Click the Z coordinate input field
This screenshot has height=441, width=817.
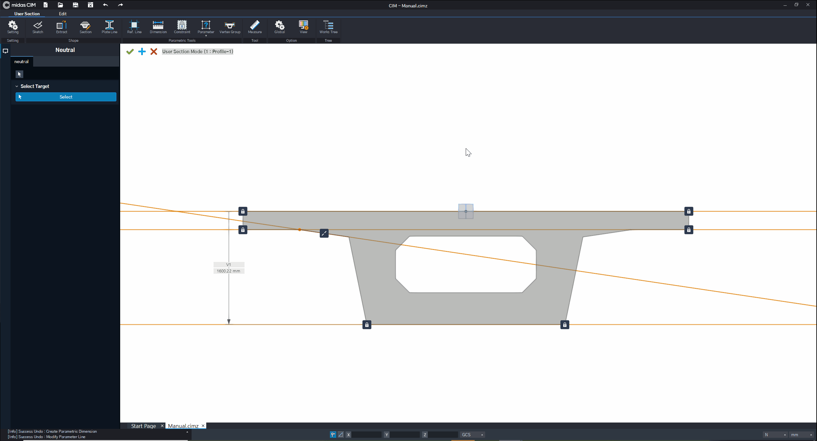(443, 435)
